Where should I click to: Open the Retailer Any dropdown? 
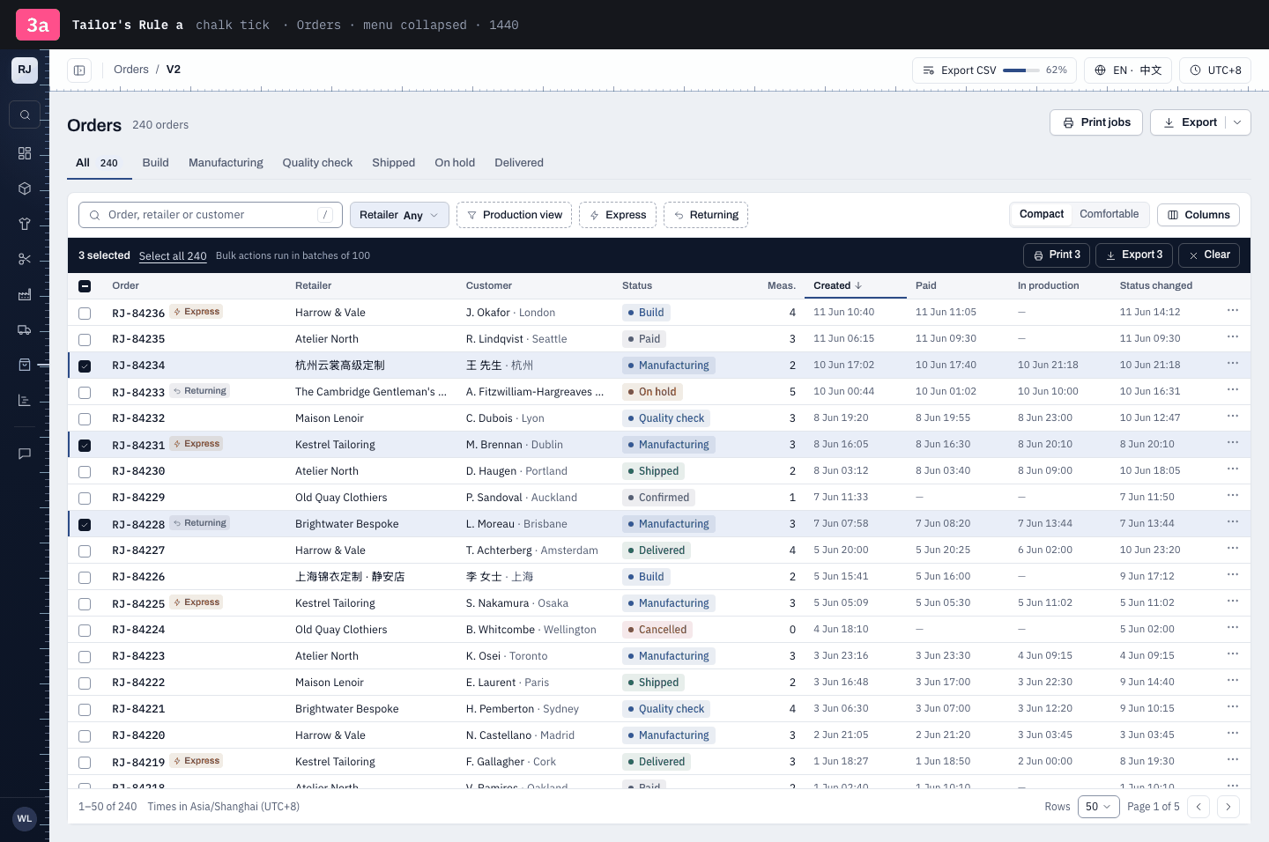pyautogui.click(x=399, y=215)
